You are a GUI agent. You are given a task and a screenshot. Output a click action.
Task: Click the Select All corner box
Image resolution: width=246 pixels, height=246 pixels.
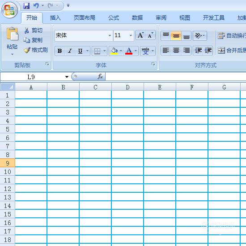[8, 87]
